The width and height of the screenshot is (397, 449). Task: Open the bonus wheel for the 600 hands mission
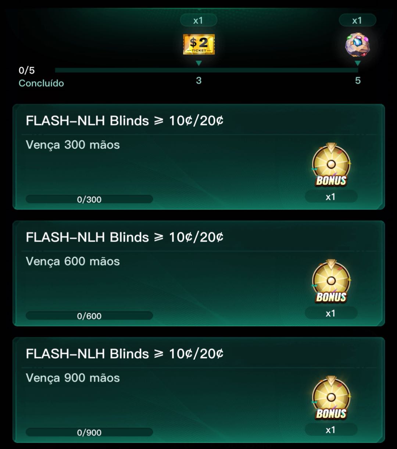pyautogui.click(x=331, y=281)
